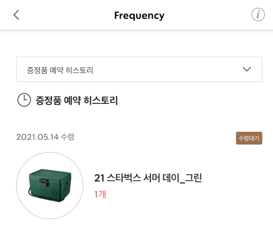This screenshot has width=273, height=239.
Task: Tap the dropdown's selected text label
Action: [60, 70]
